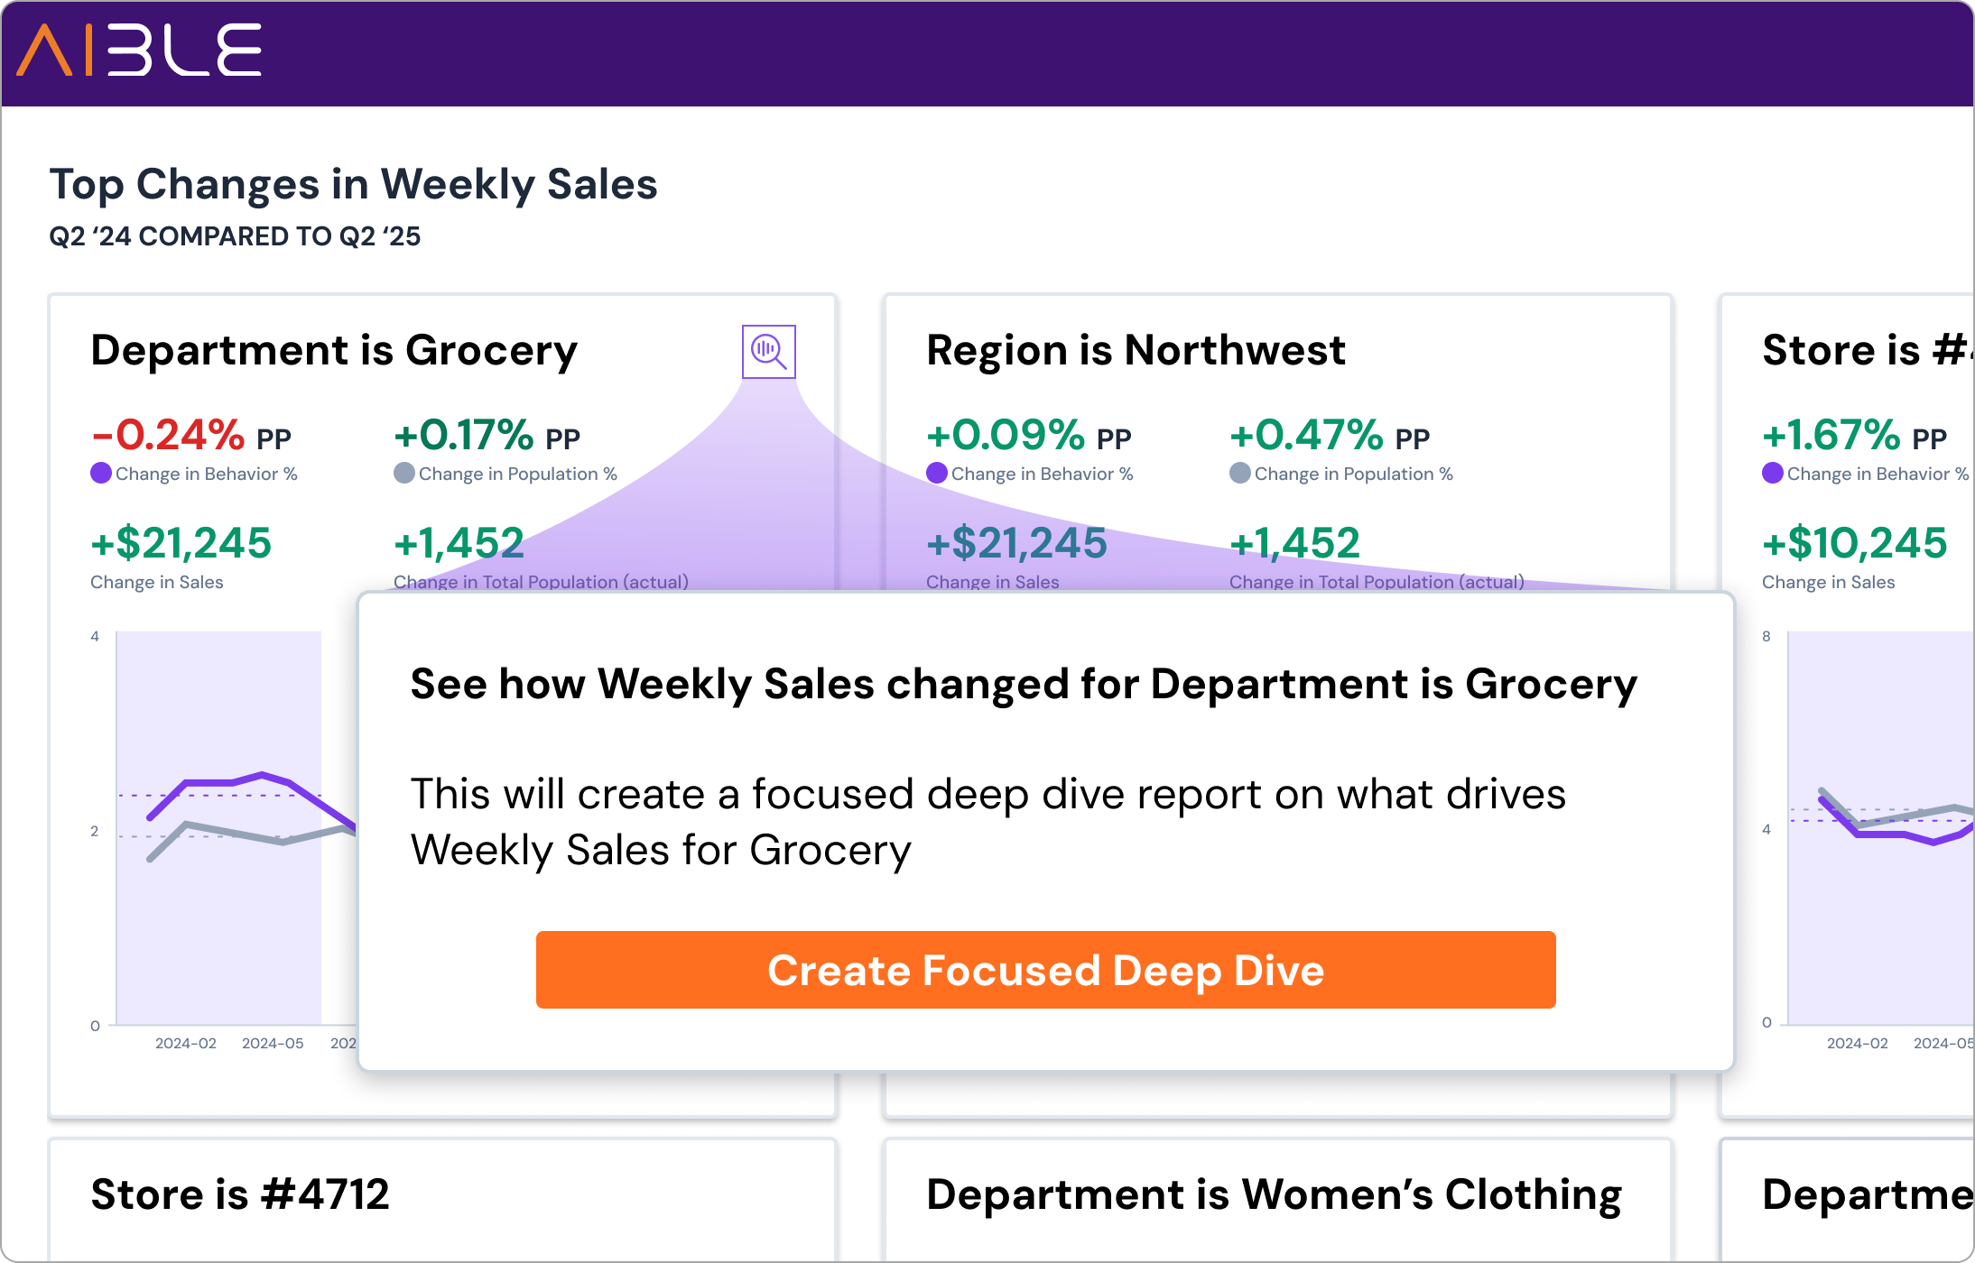1975x1263 pixels.
Task: Click the +0.09% PP behavior value
Action: point(1028,436)
